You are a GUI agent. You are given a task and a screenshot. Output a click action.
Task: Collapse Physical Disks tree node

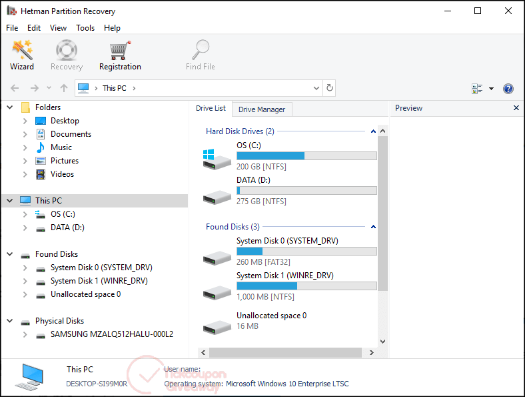[x=10, y=321]
